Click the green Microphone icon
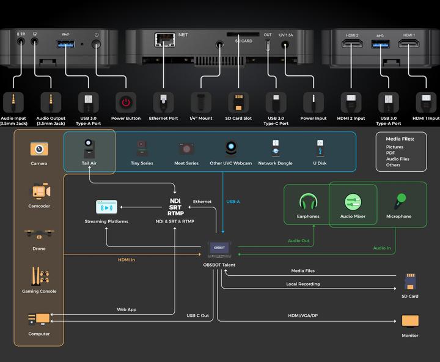 pos(400,201)
